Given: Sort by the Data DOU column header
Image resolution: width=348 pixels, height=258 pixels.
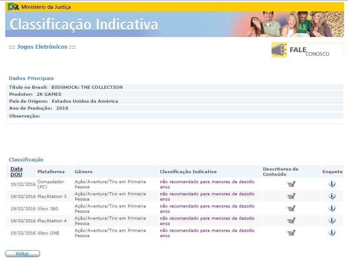Looking at the screenshot, I should pyautogui.click(x=16, y=171).
